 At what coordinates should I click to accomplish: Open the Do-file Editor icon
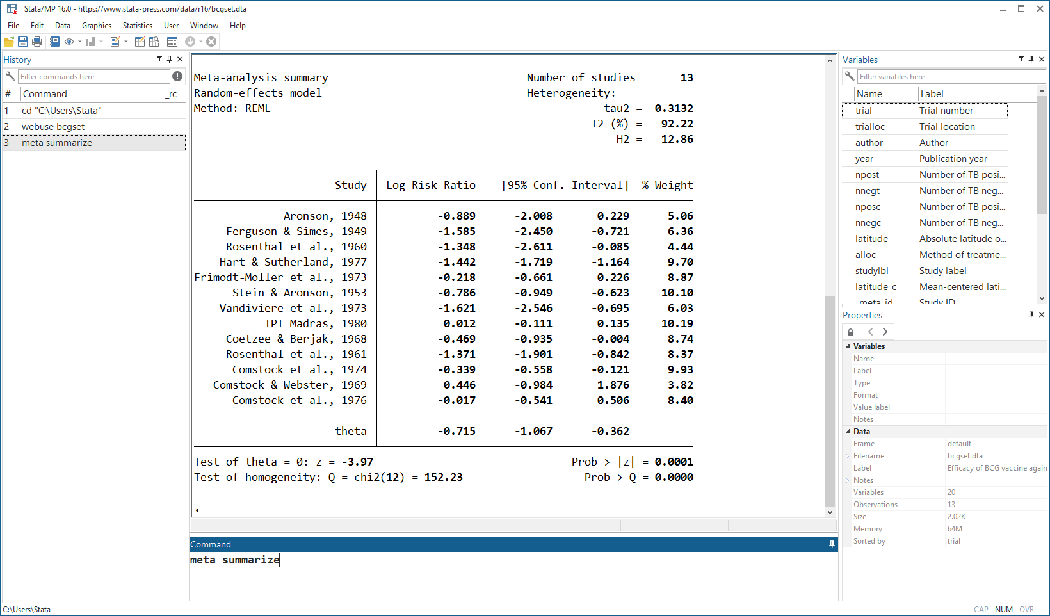coord(115,42)
